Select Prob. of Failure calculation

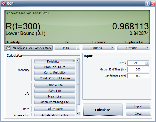click(55, 67)
